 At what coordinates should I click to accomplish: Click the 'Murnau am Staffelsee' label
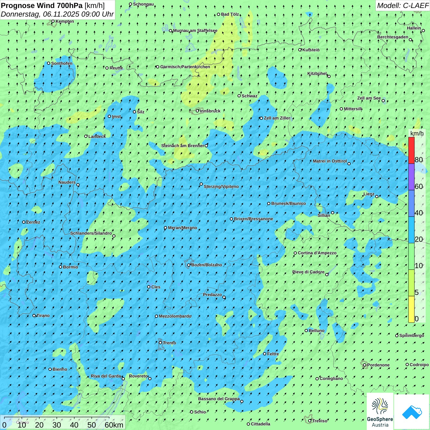coord(195,30)
